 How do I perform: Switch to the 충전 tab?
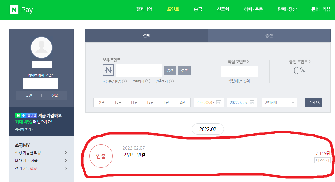coord(269,36)
